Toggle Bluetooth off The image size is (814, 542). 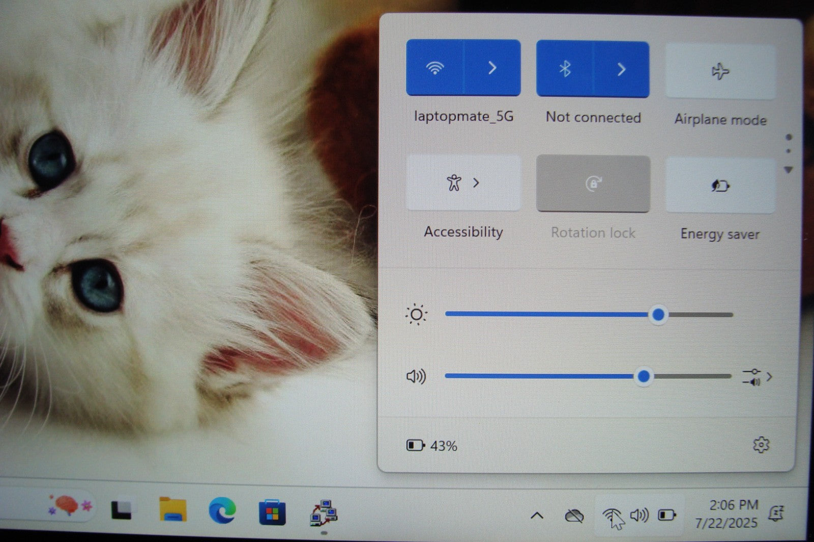click(x=565, y=69)
